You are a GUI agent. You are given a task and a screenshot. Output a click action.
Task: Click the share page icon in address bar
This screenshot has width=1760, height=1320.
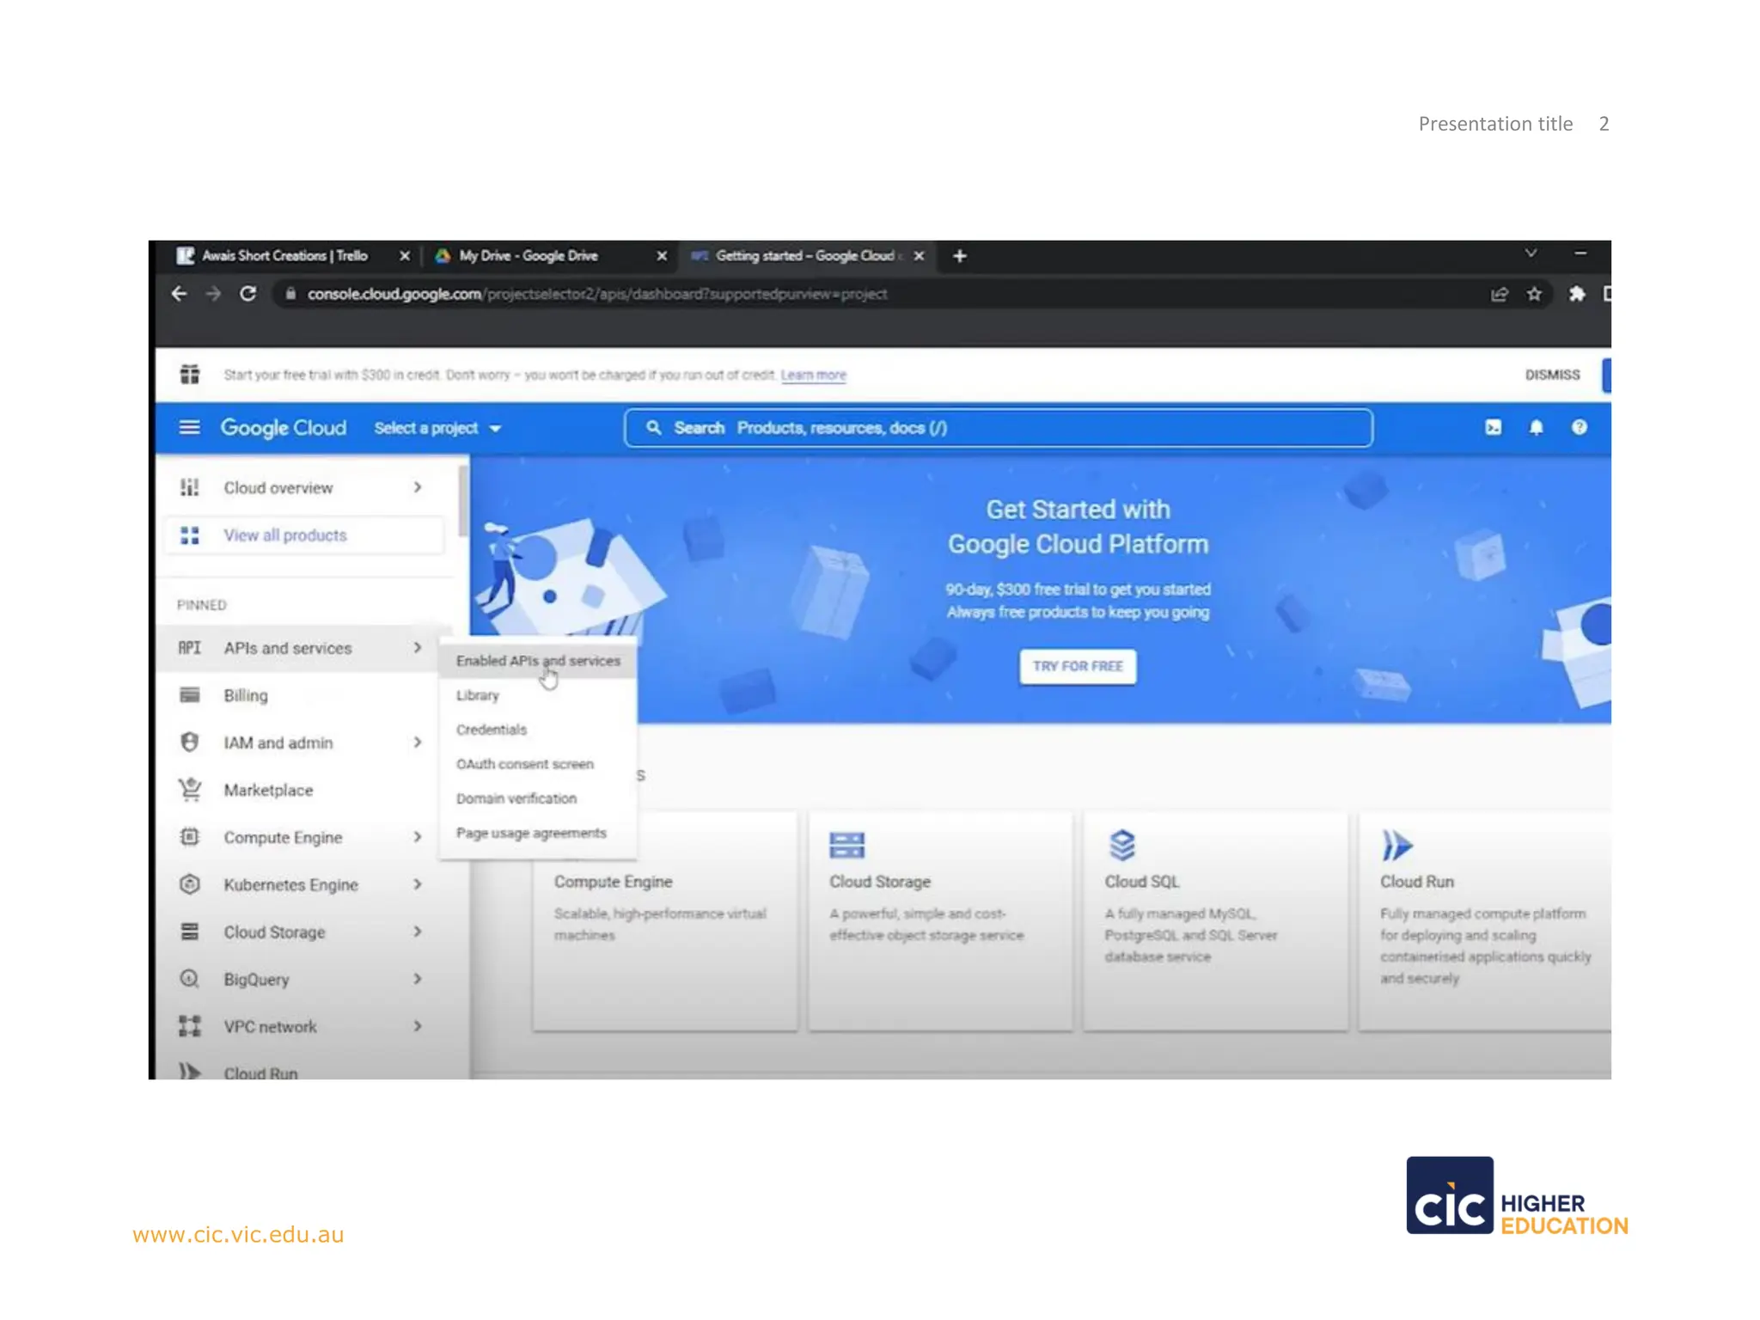1499,294
